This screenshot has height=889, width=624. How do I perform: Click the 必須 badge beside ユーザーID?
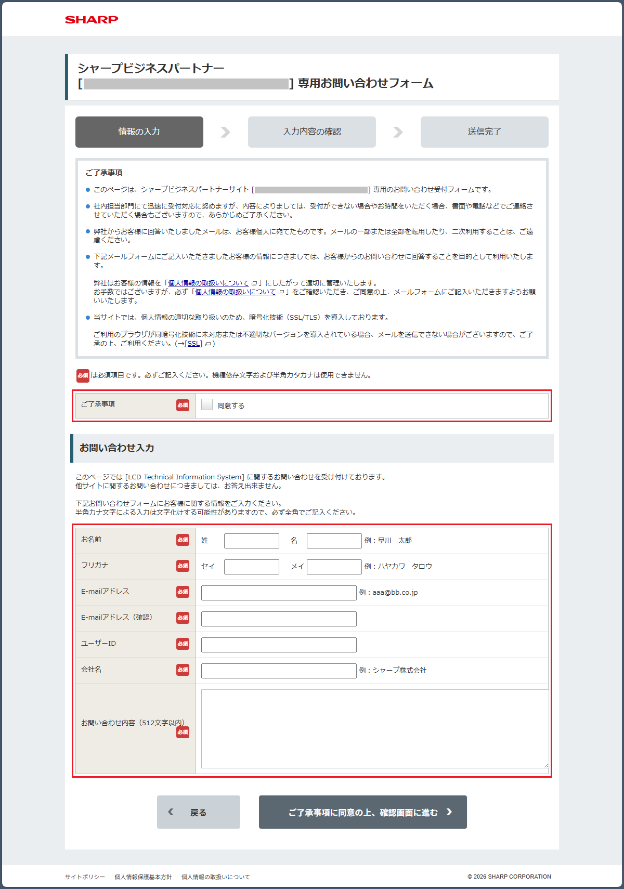183,644
